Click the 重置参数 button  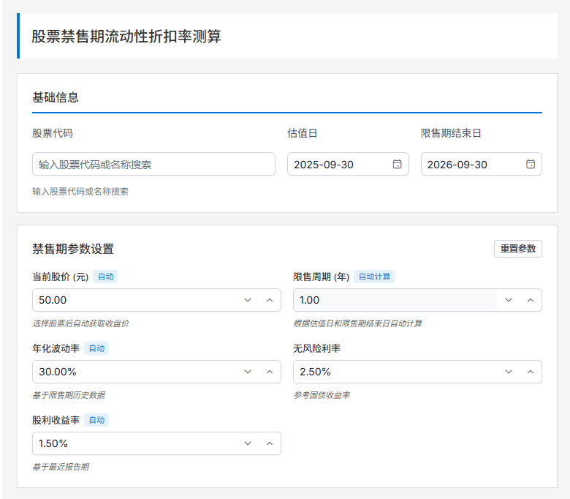pyautogui.click(x=517, y=249)
